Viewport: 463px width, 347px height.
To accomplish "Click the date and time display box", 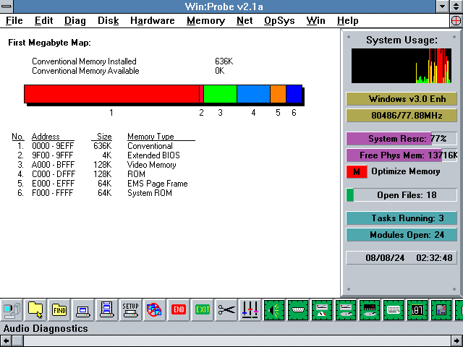I will coord(402,258).
